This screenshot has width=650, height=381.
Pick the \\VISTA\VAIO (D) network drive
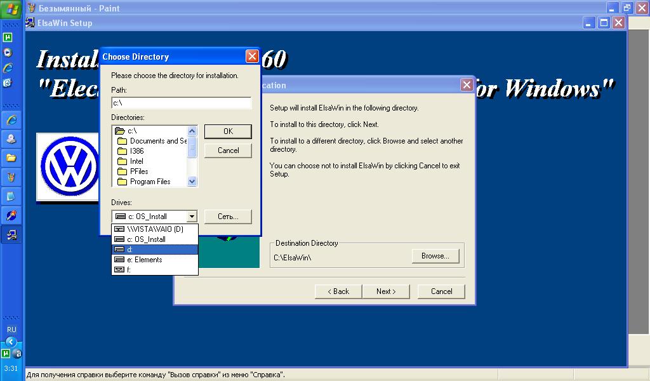(x=155, y=229)
